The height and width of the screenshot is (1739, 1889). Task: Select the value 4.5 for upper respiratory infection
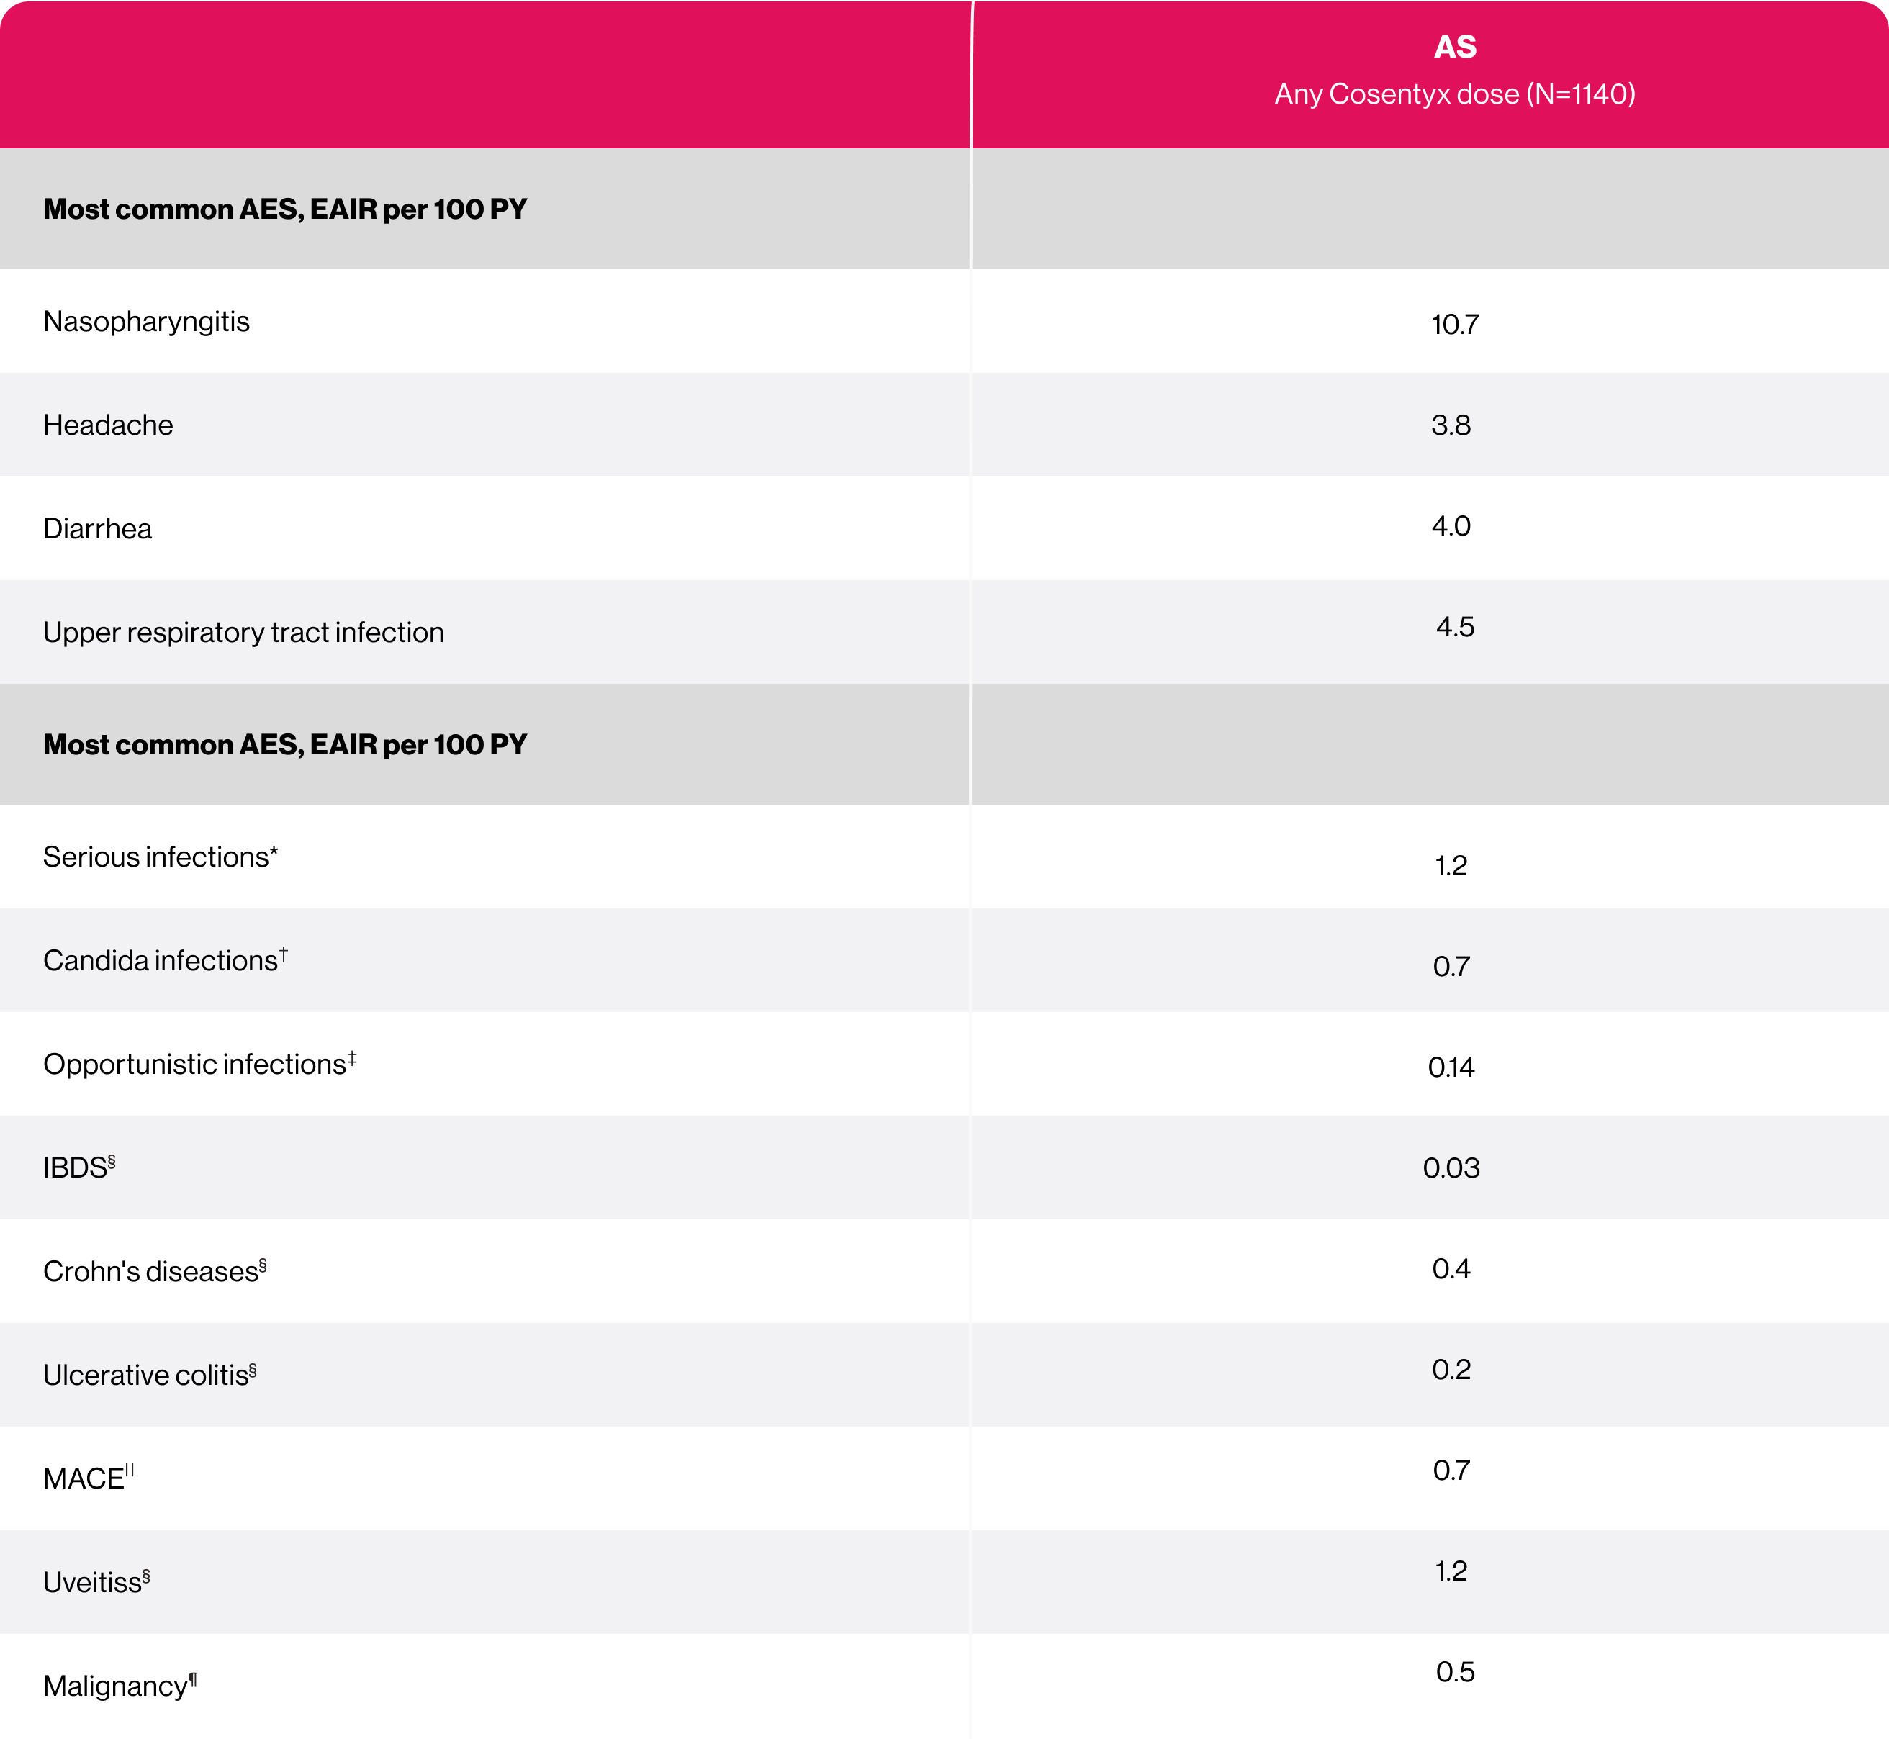tap(1454, 627)
